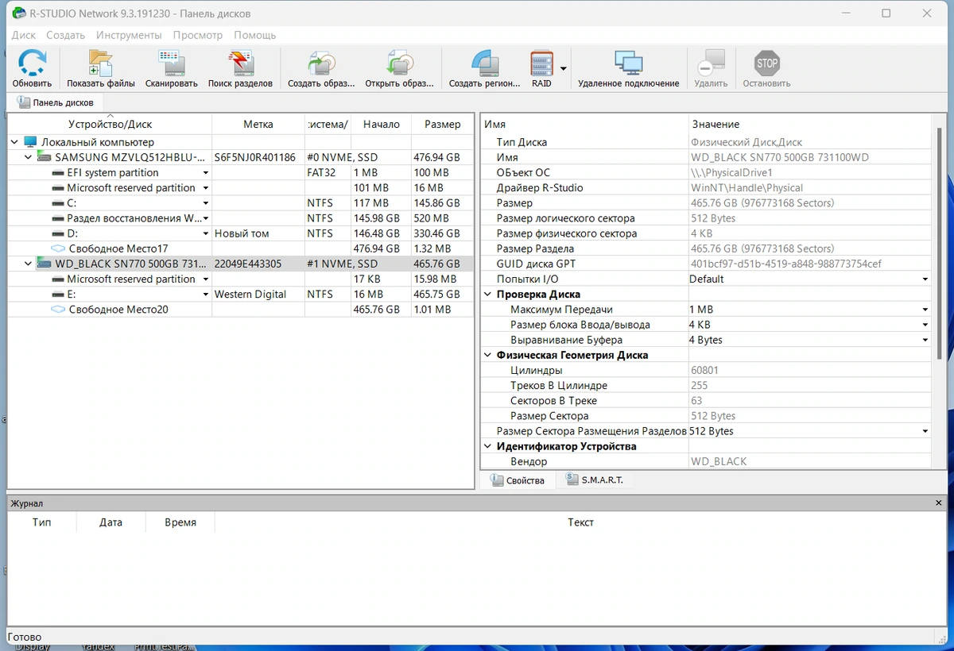Click the SAMSUNG MZVLQ512HBLU disk icon
954x651 pixels.
point(45,157)
